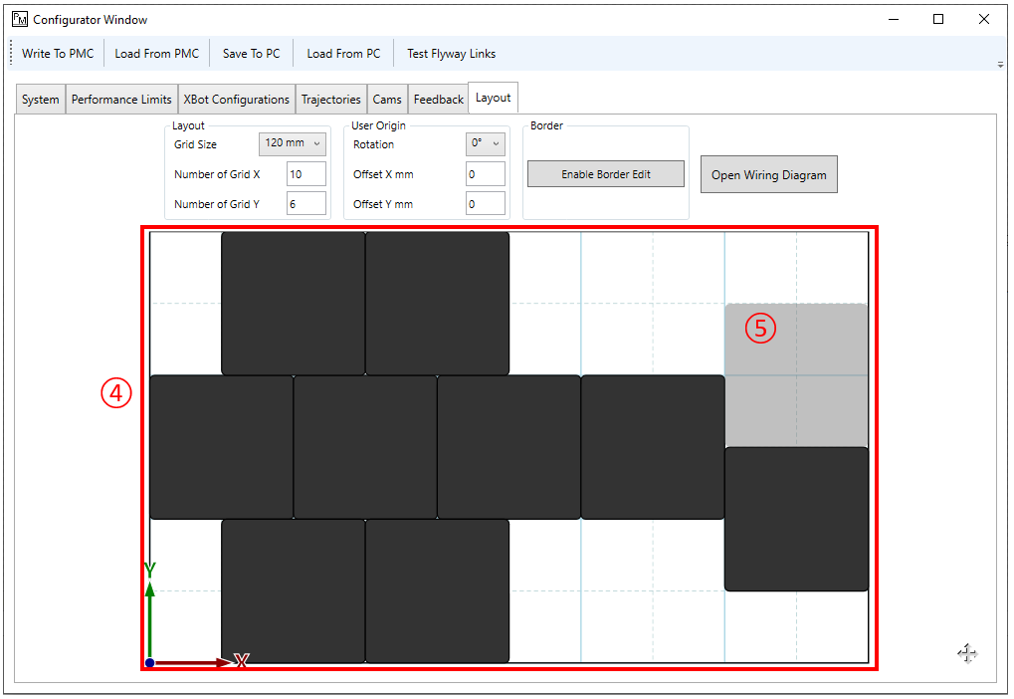Image resolution: width=1014 pixels, height=699 pixels.
Task: Open the Grid Size dropdown showing 120 mm
Action: point(292,143)
